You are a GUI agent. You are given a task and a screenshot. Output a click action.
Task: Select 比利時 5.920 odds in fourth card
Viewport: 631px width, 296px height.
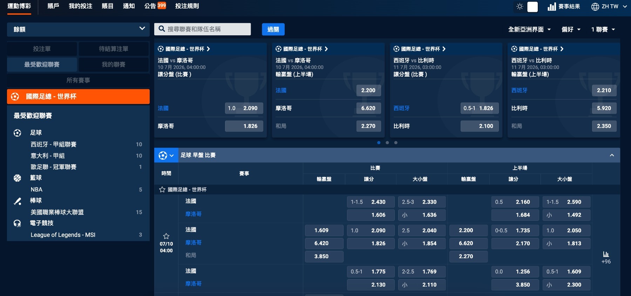click(x=604, y=108)
